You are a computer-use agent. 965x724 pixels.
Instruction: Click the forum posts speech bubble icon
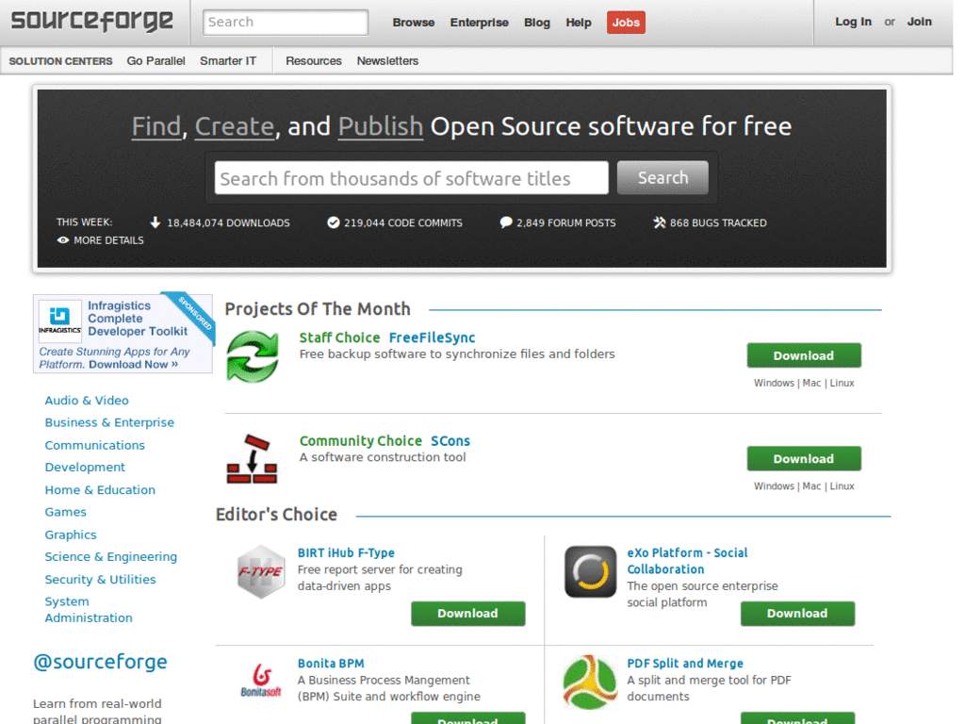point(506,222)
